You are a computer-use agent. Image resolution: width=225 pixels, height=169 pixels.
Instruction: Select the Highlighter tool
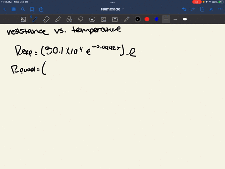click(58, 19)
